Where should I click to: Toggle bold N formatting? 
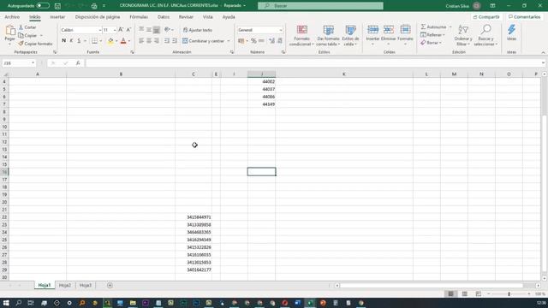click(63, 41)
